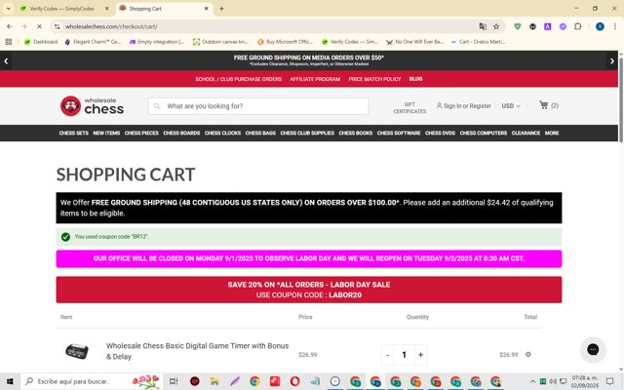Open Gift Certificates link

point(409,108)
